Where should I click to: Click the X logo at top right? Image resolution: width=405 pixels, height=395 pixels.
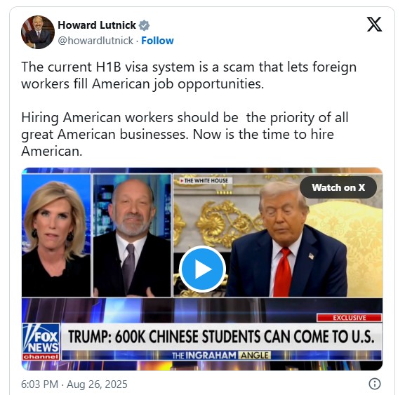tap(374, 25)
